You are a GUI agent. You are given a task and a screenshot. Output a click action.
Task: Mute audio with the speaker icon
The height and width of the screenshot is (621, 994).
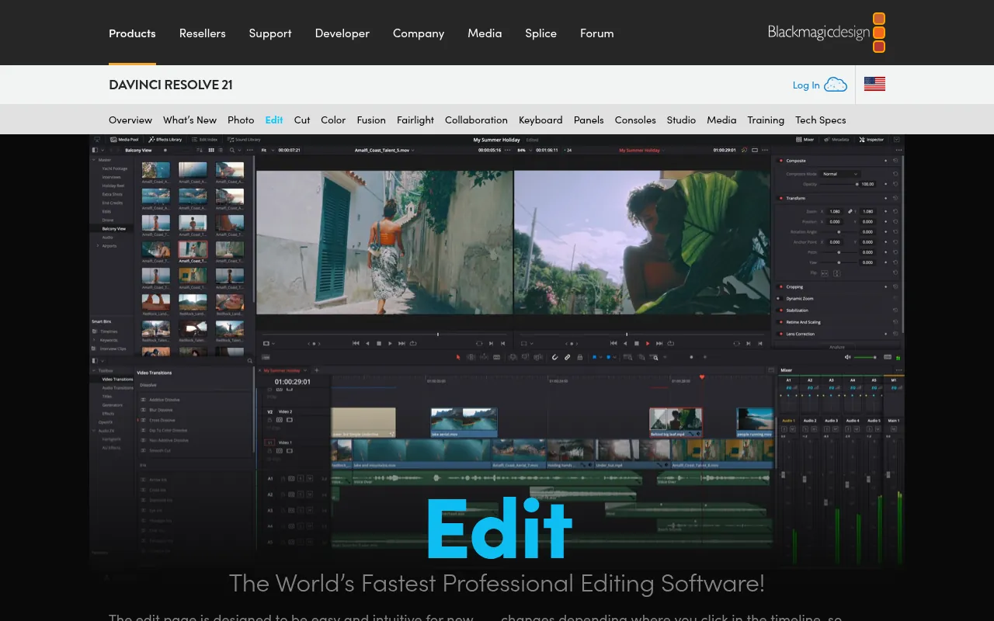click(847, 357)
